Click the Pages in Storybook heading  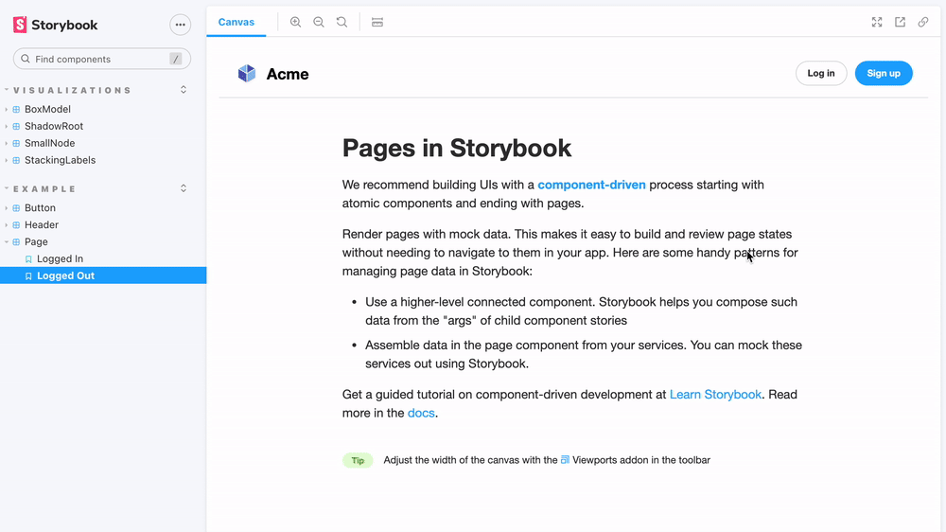pyautogui.click(x=457, y=148)
